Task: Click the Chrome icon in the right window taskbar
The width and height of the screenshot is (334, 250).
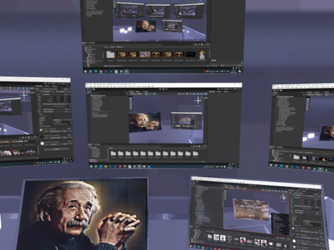Action: (287, 166)
